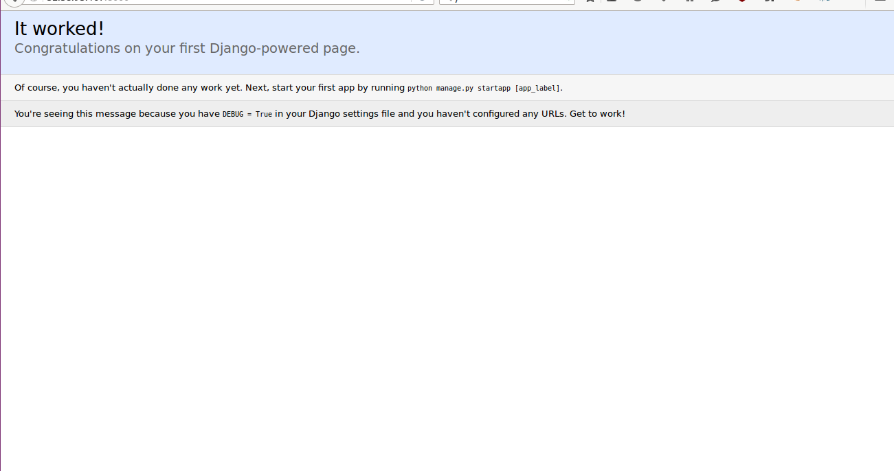Click the "Get to work!" text
894x471 pixels.
597,113
